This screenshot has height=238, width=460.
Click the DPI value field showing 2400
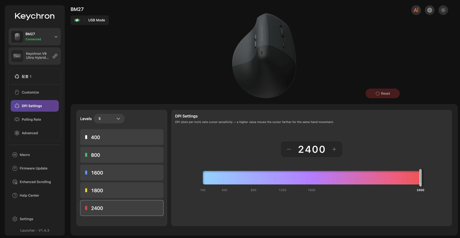click(x=312, y=149)
